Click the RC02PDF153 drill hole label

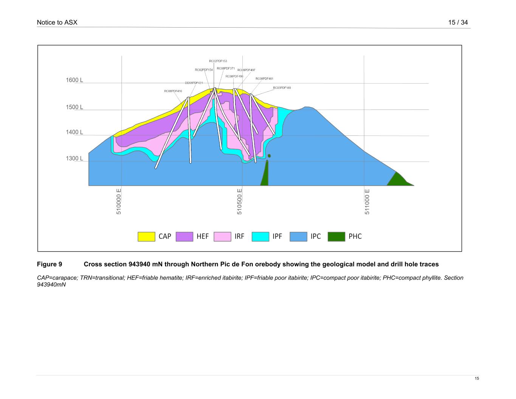click(218, 61)
